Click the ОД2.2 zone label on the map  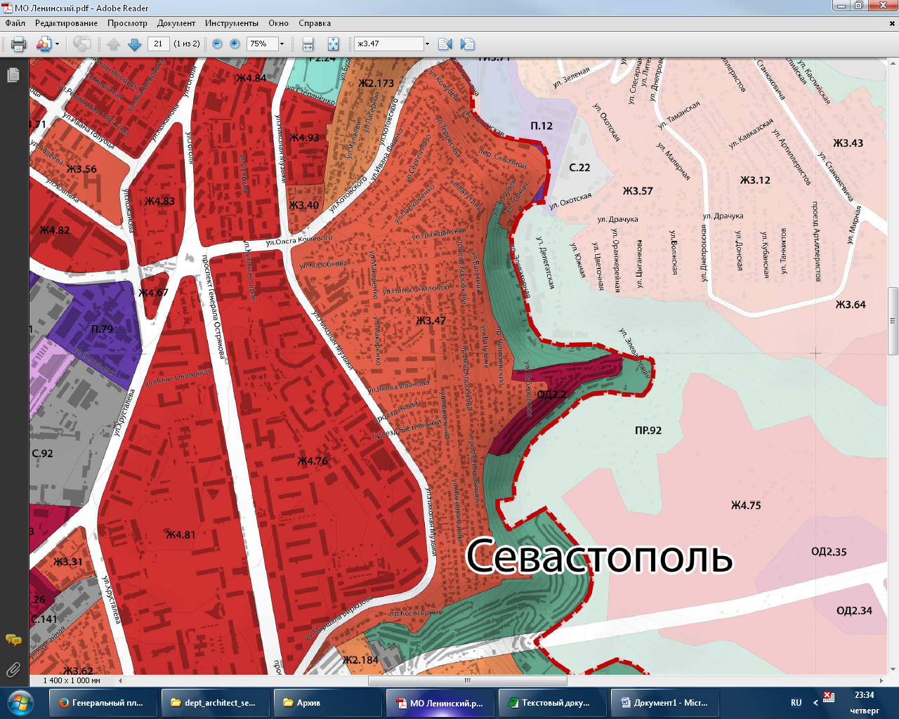(551, 395)
